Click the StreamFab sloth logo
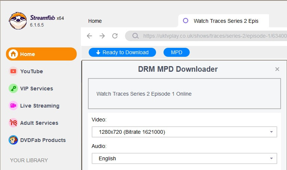 point(18,21)
